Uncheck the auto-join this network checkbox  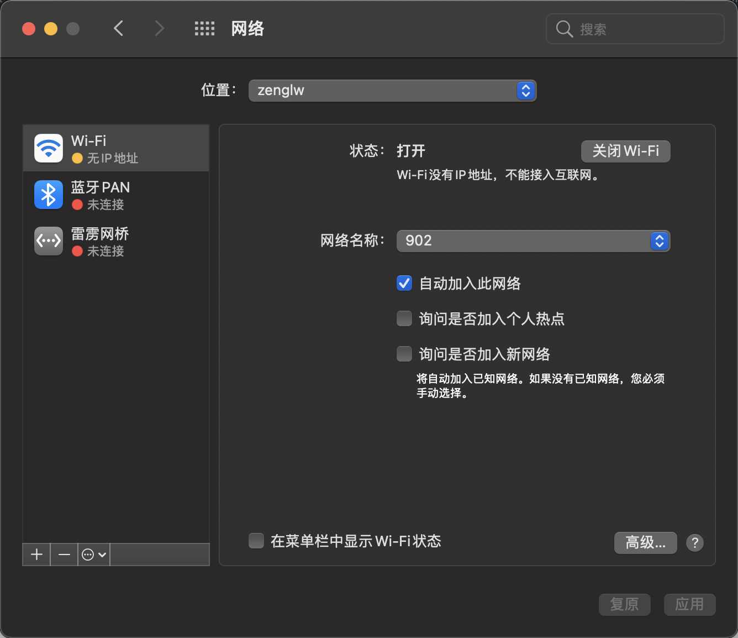tap(404, 284)
